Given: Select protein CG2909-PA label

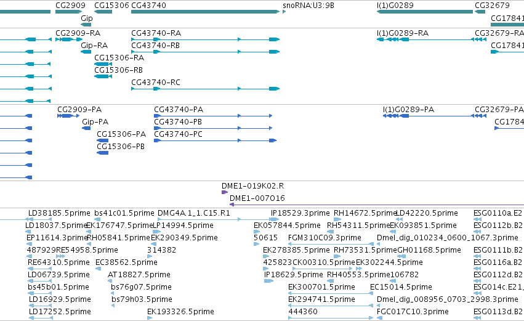Looking at the screenshot, I should coord(79,110).
